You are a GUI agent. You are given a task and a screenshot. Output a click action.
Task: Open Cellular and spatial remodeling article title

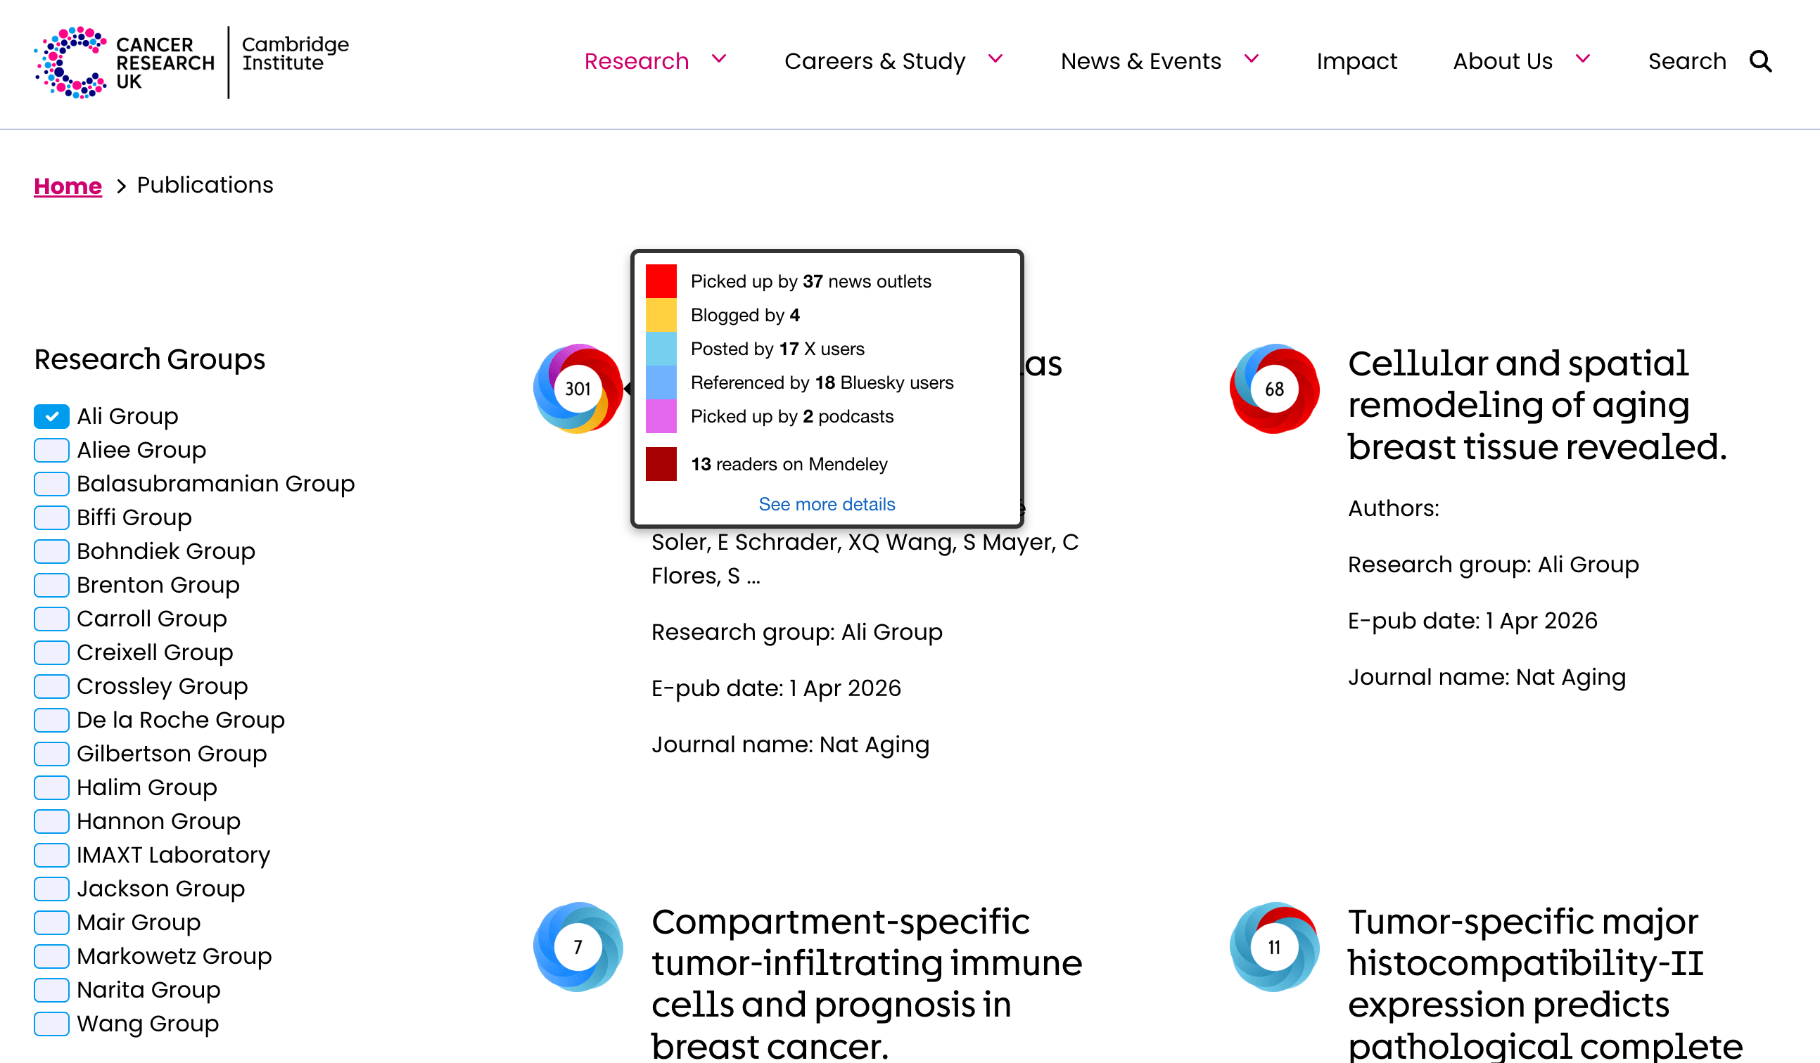pyautogui.click(x=1537, y=404)
